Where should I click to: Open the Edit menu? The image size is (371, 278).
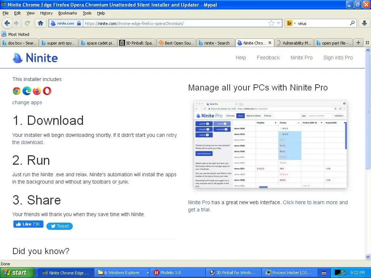pyautogui.click(x=17, y=13)
